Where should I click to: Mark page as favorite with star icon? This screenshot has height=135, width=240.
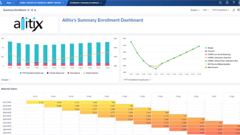[35, 10]
